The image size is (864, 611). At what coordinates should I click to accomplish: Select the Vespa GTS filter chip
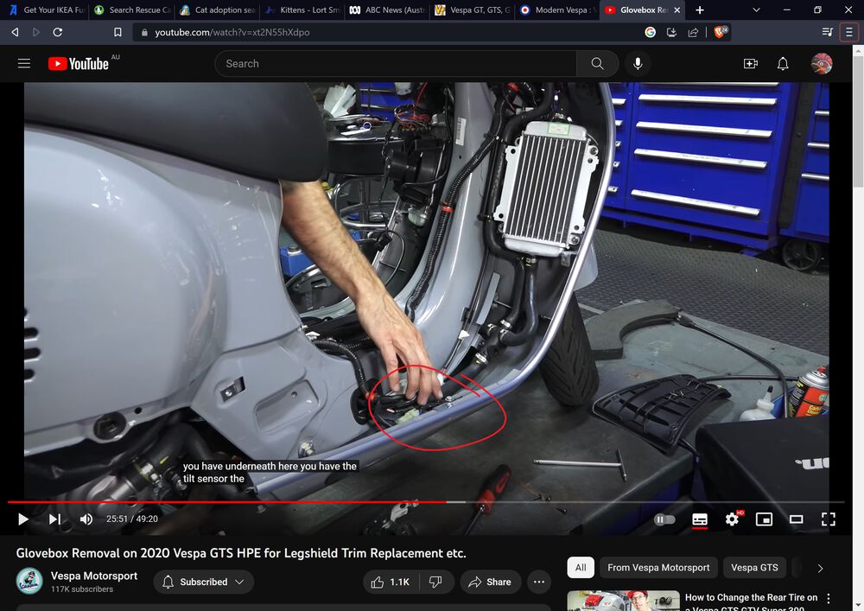(753, 568)
